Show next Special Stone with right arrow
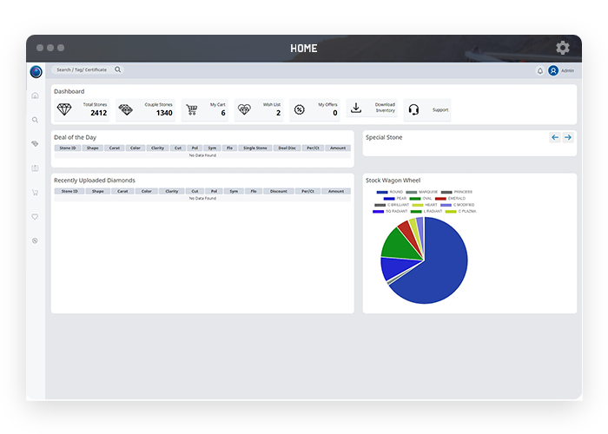Image resolution: width=608 pixels, height=434 pixels. point(568,137)
